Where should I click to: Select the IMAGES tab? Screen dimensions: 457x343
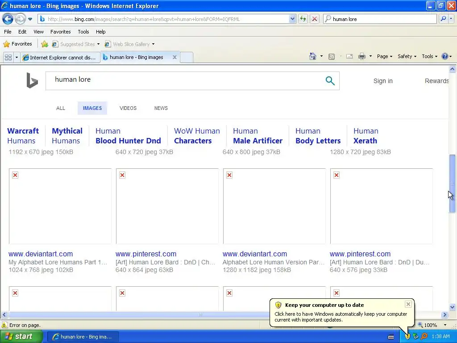coord(92,108)
